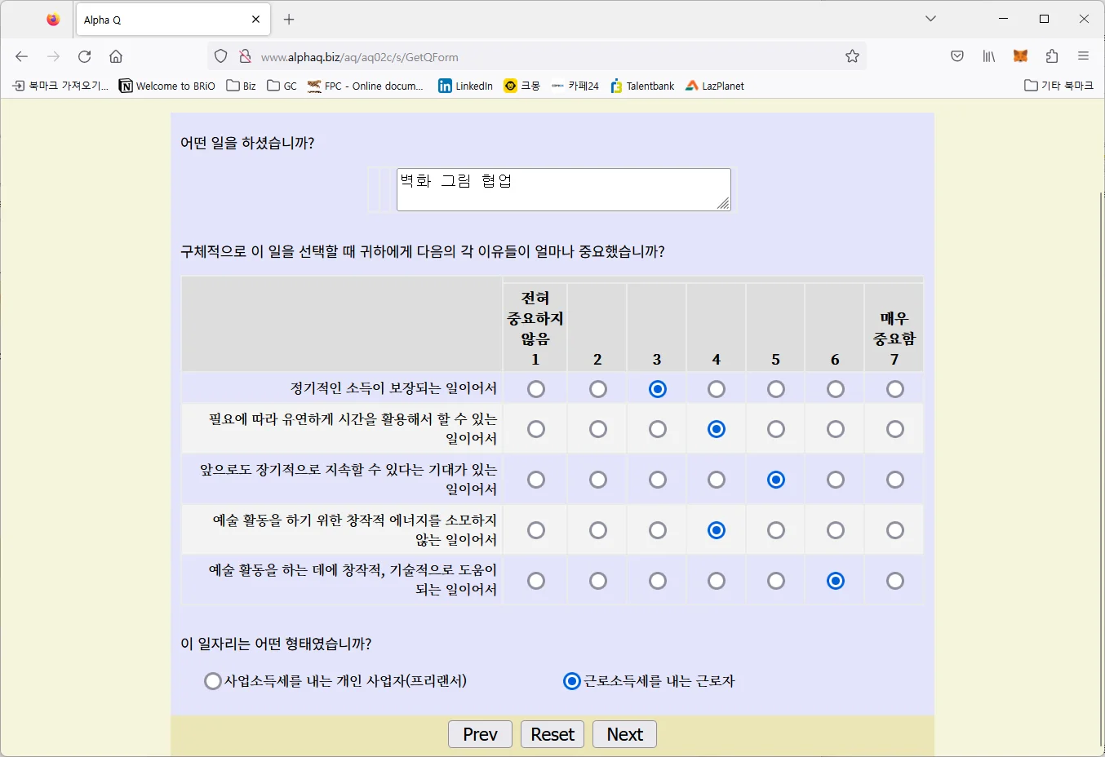1105x757 pixels.
Task: Select rating 7 for 정기적인 소득이 보장되는 일이어서
Action: click(895, 389)
